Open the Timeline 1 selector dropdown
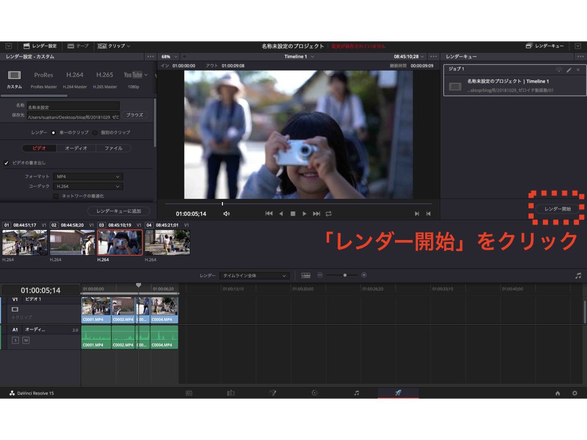The width and height of the screenshot is (587, 440). 299,57
